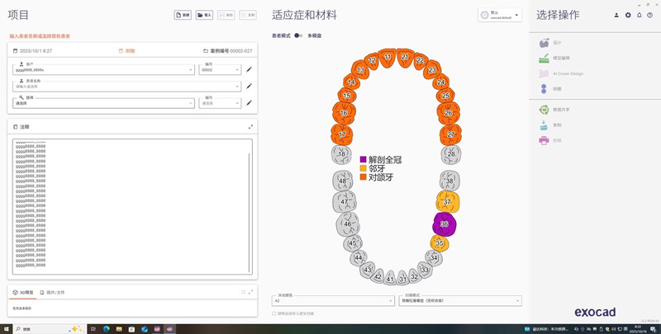Click the case number folder icon
The width and height of the screenshot is (661, 334).
pyautogui.click(x=206, y=51)
